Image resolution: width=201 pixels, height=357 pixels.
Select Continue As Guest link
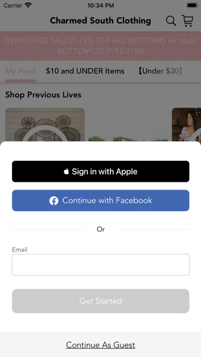pyautogui.click(x=101, y=345)
